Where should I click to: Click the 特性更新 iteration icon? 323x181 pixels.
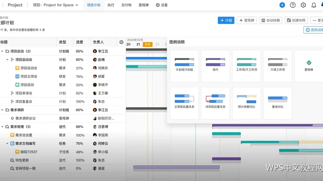pyautogui.click(x=12, y=160)
